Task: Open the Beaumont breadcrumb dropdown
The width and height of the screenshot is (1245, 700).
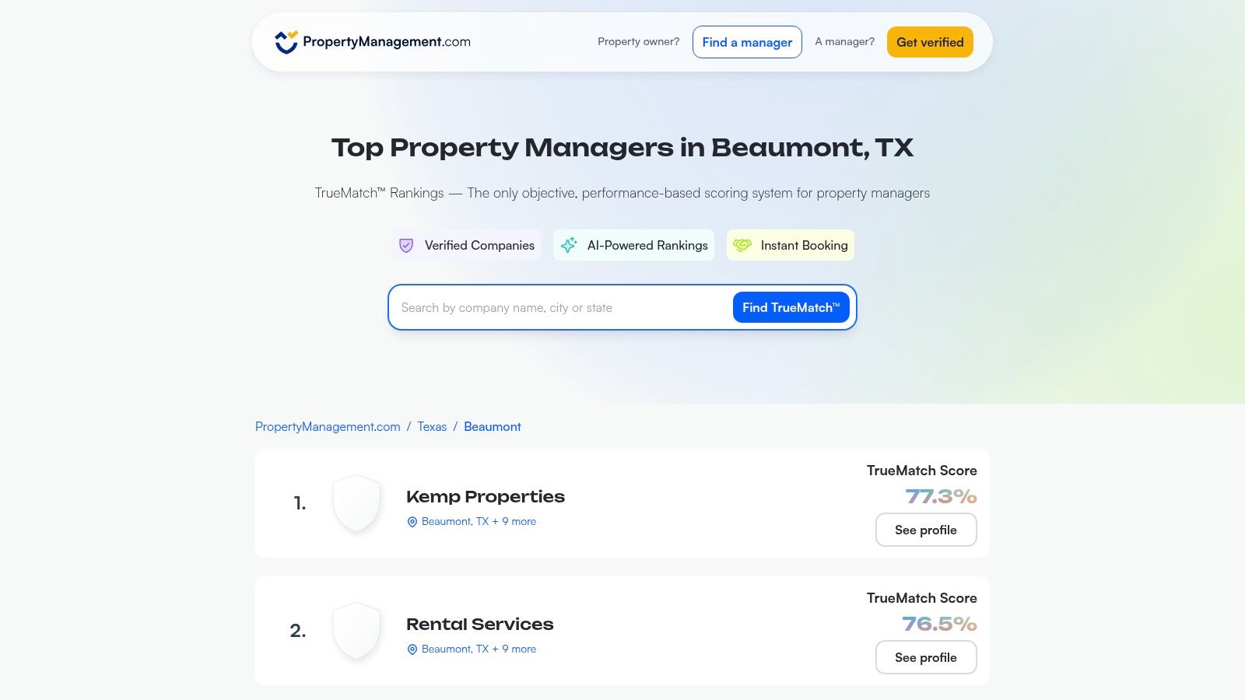Action: 492,426
